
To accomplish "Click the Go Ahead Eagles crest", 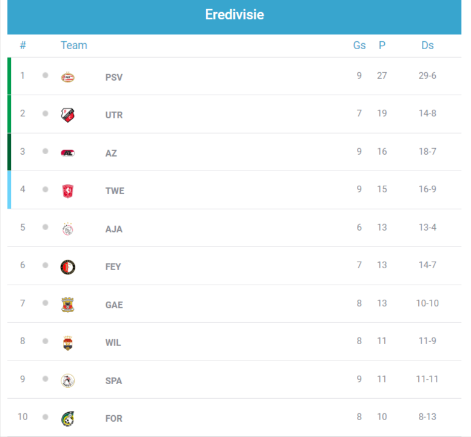I will (68, 305).
